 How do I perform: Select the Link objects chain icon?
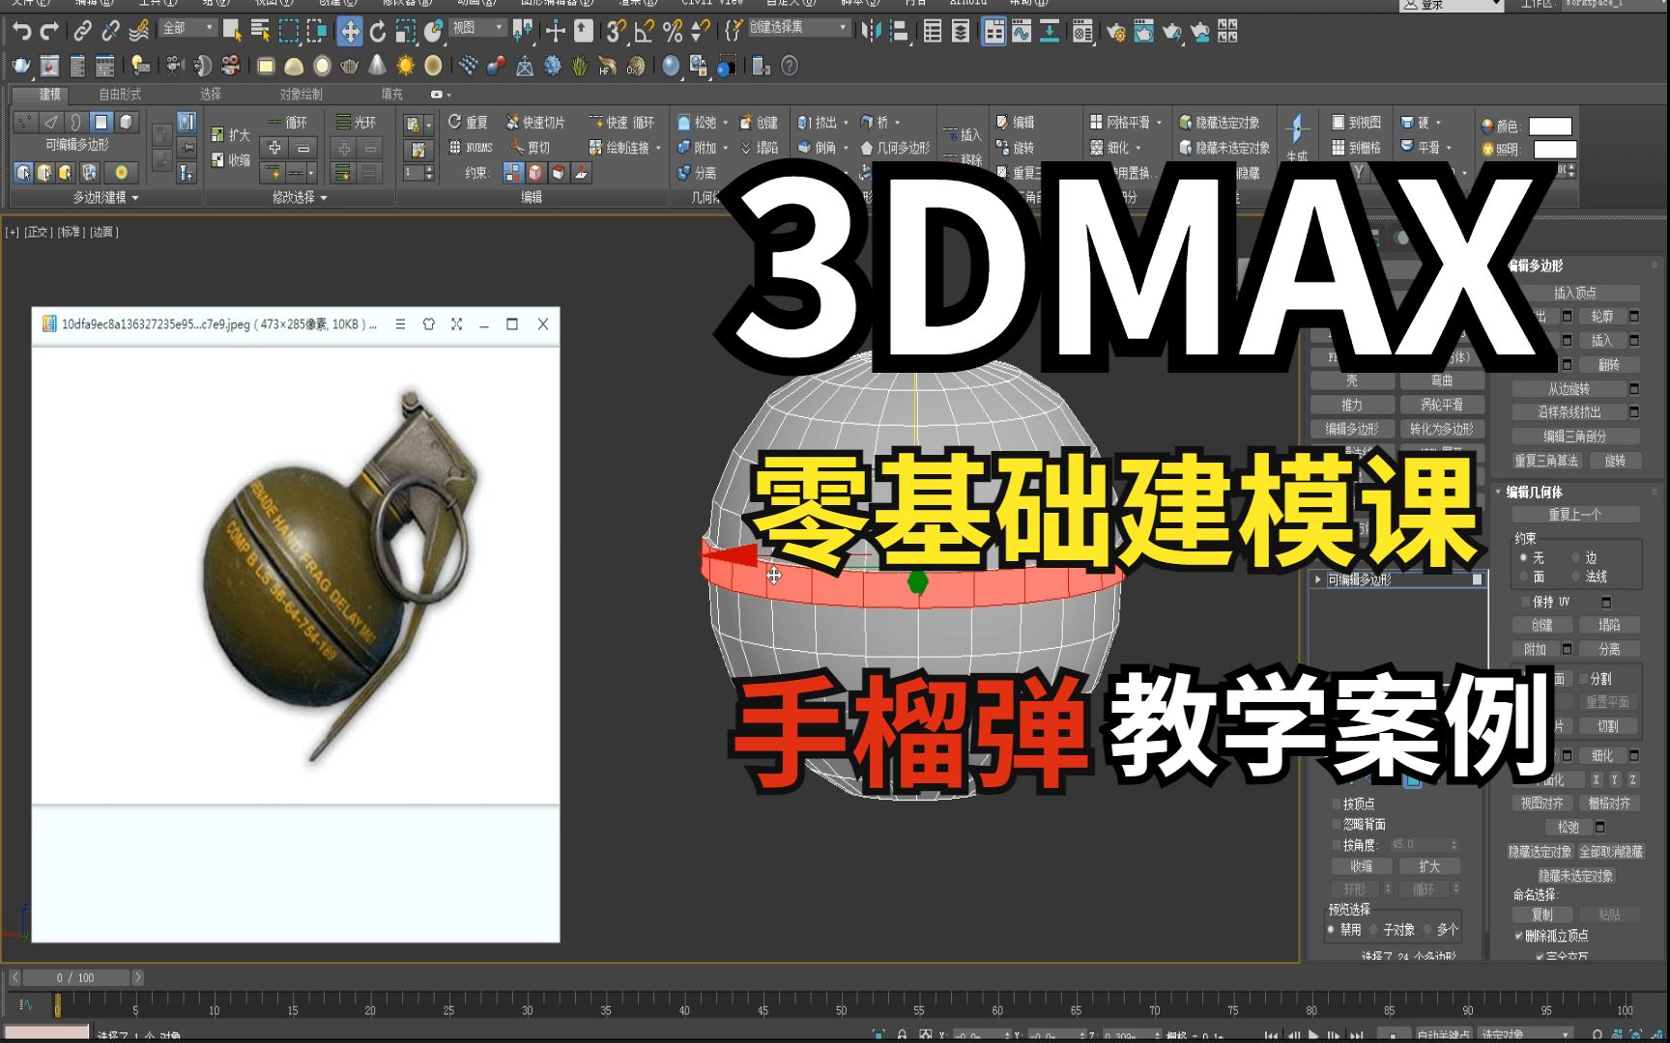[83, 32]
